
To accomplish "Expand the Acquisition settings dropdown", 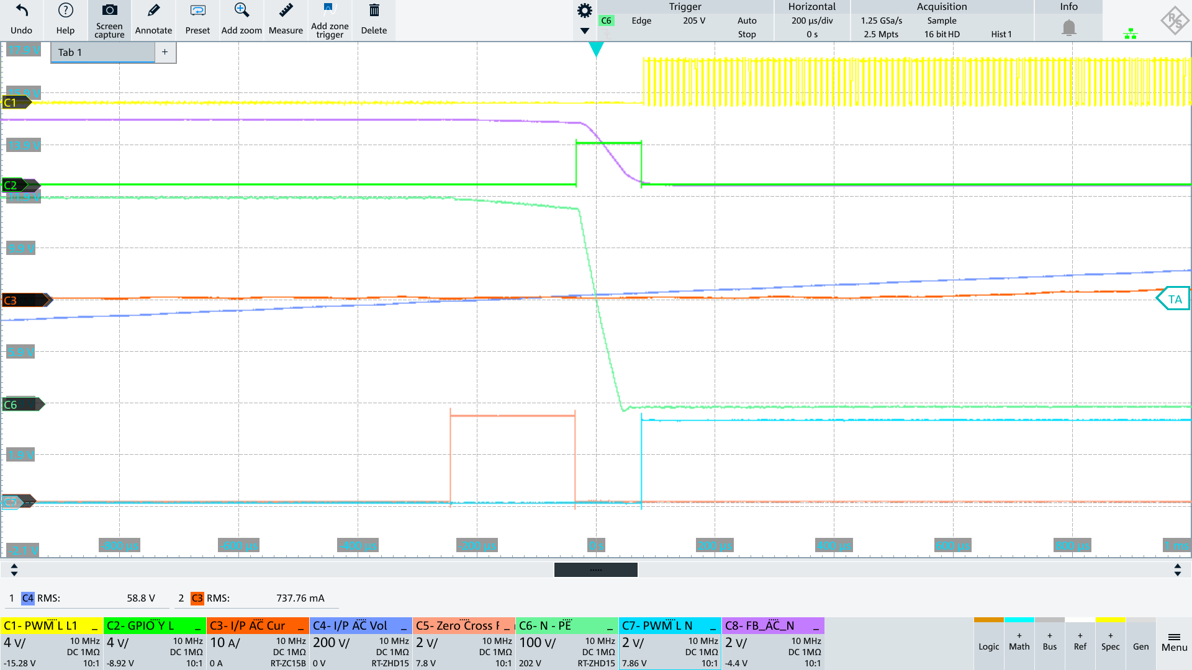I will coord(963,7).
